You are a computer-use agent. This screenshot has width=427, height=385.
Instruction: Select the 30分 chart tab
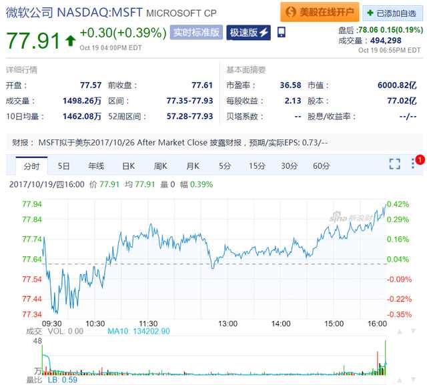click(x=289, y=166)
